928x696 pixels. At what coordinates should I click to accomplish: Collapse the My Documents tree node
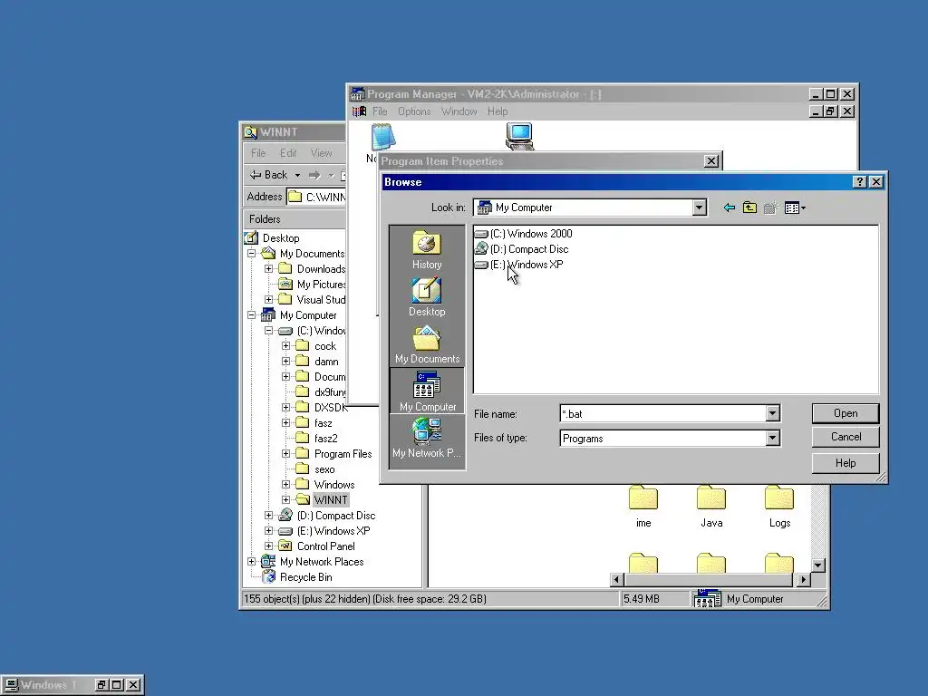(x=252, y=254)
